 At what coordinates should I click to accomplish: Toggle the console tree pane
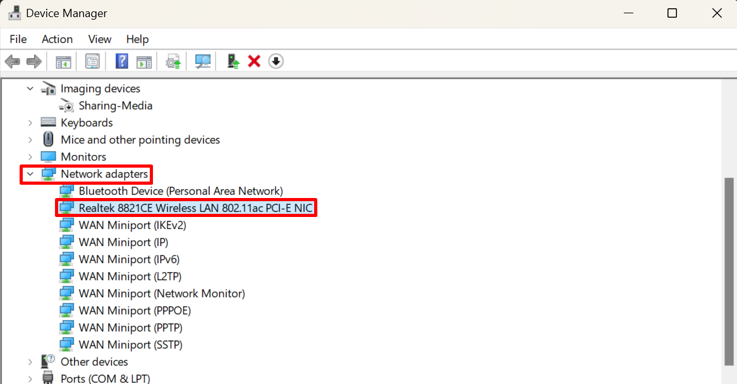[63, 61]
